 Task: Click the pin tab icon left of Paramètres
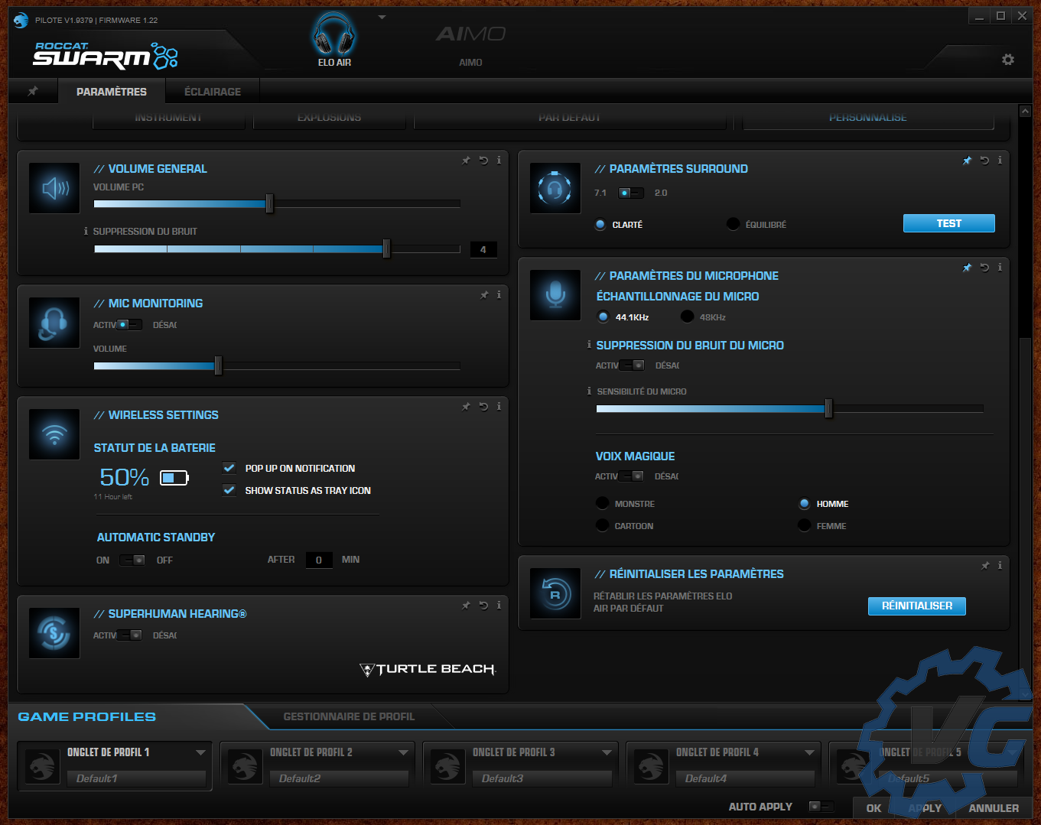tap(33, 91)
